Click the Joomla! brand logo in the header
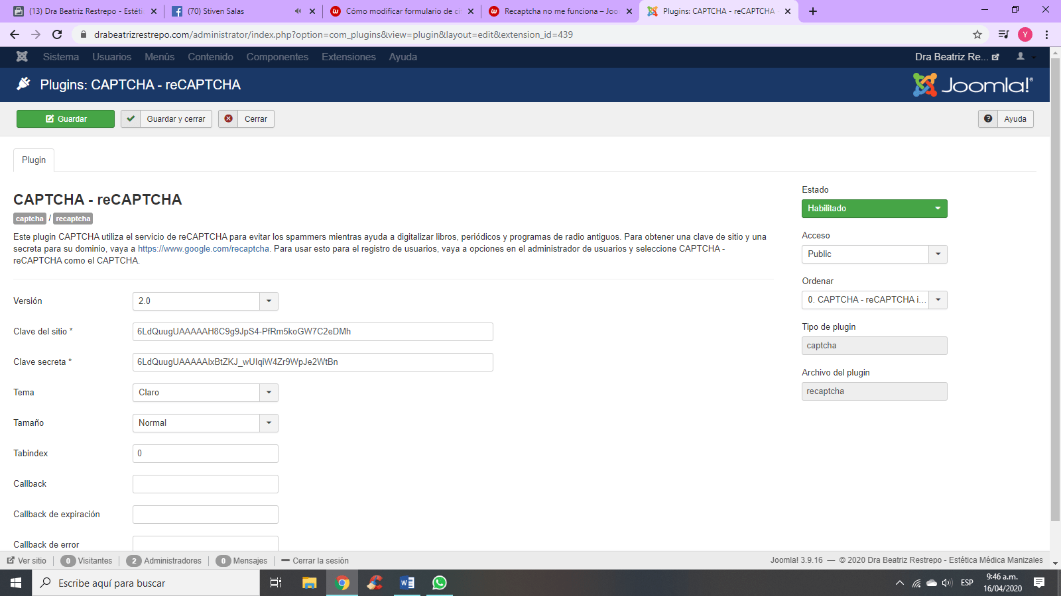This screenshot has height=596, width=1061. (x=972, y=85)
